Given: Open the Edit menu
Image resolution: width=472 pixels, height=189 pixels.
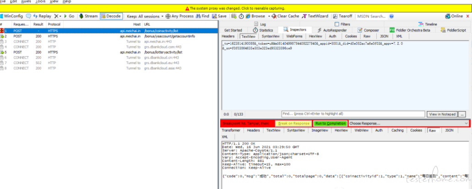Looking at the screenshot, I should click(13, 1).
